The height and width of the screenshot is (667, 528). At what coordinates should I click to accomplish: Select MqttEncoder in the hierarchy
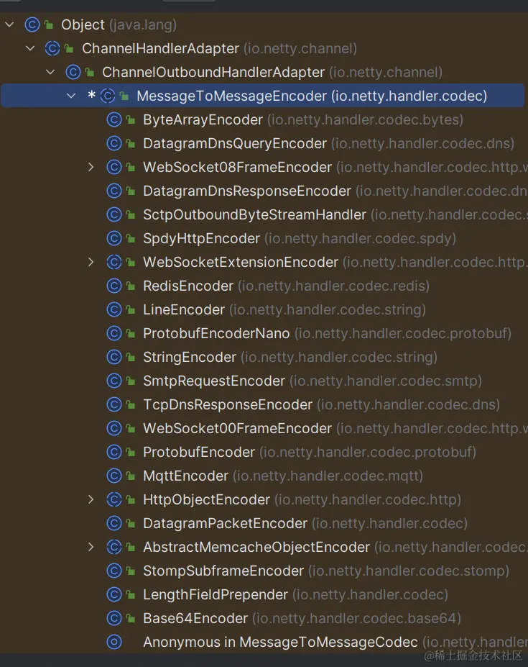click(x=283, y=476)
